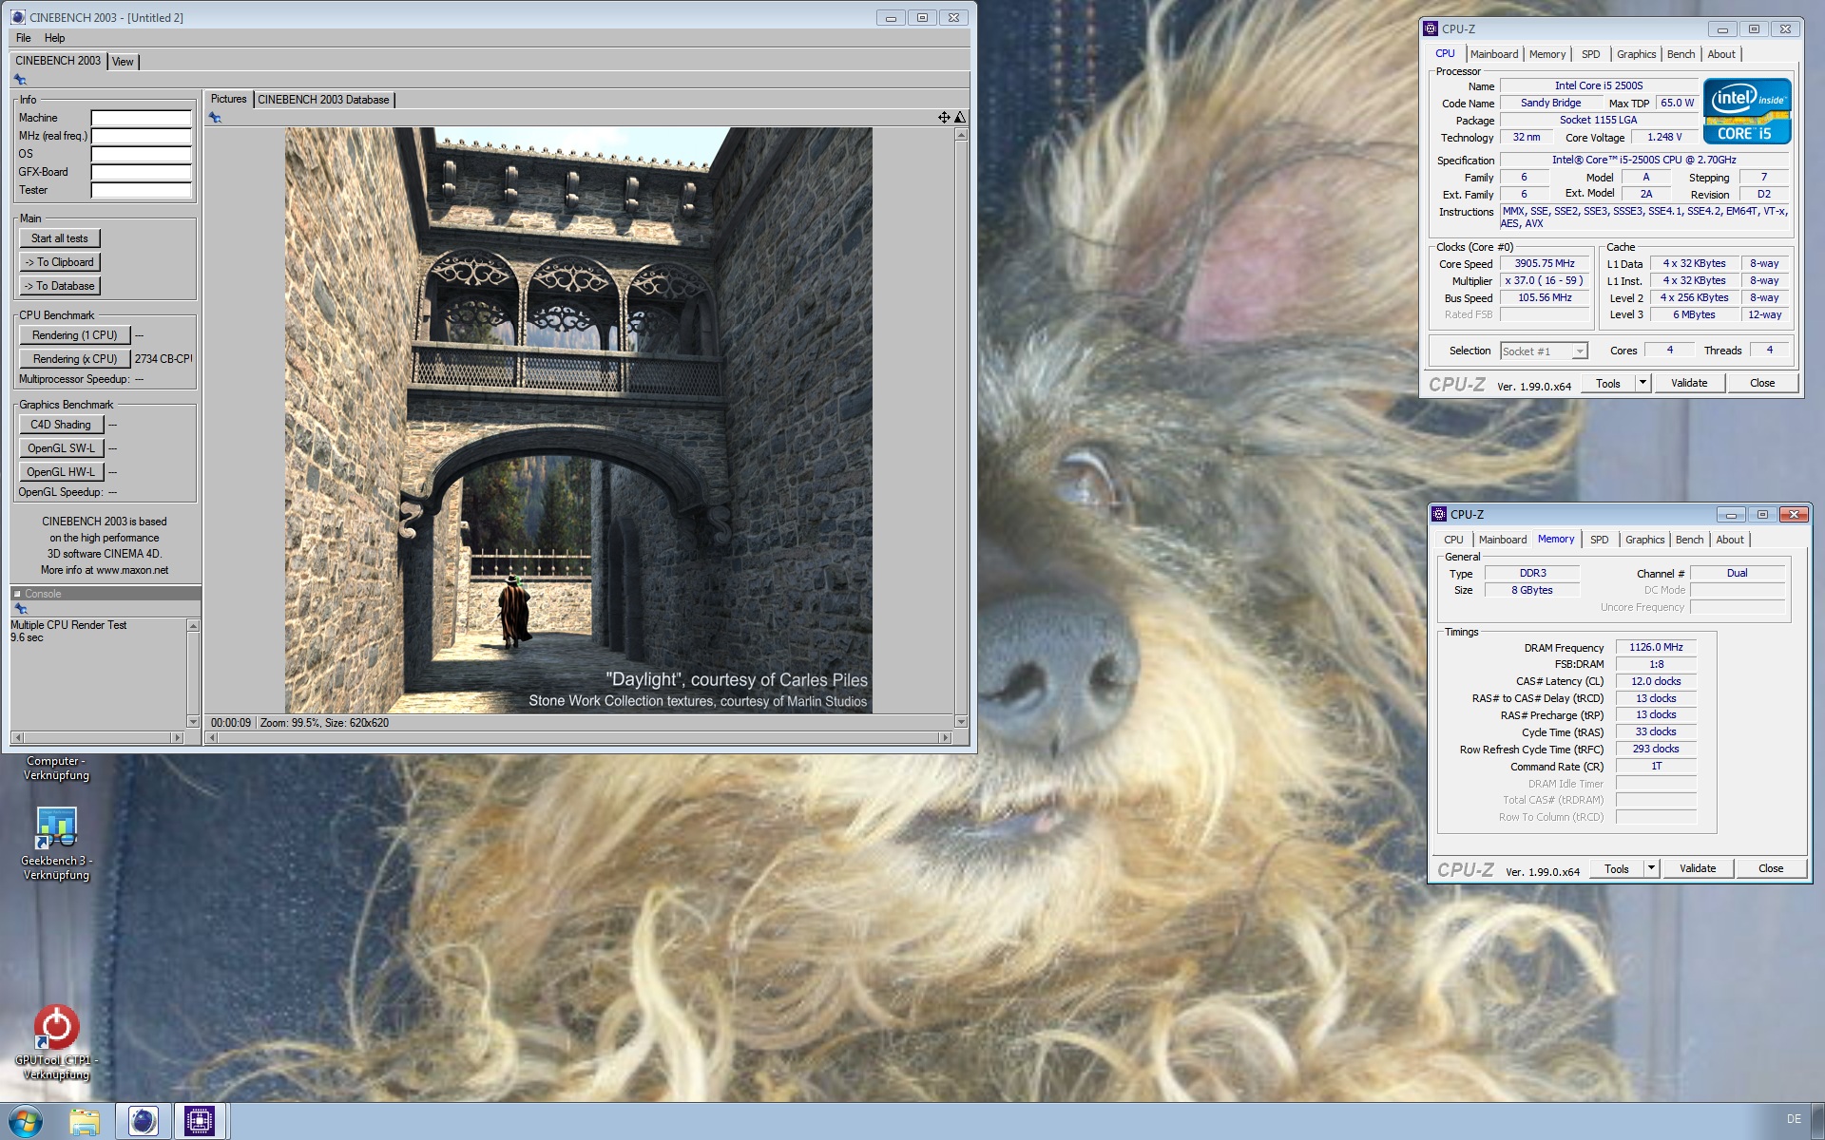Screen dimensions: 1825x1140
Task: Open Mainboard tab in upper CPU-Z
Action: coord(1494,54)
